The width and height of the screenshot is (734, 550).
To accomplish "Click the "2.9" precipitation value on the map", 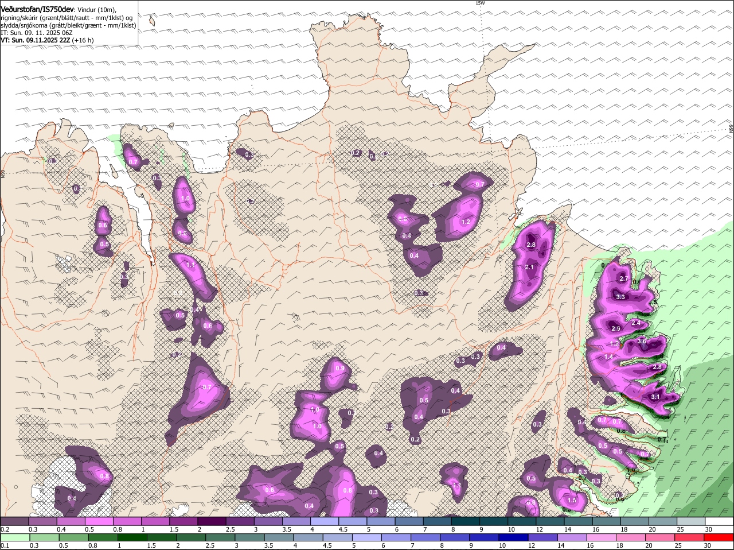I will pyautogui.click(x=616, y=328).
